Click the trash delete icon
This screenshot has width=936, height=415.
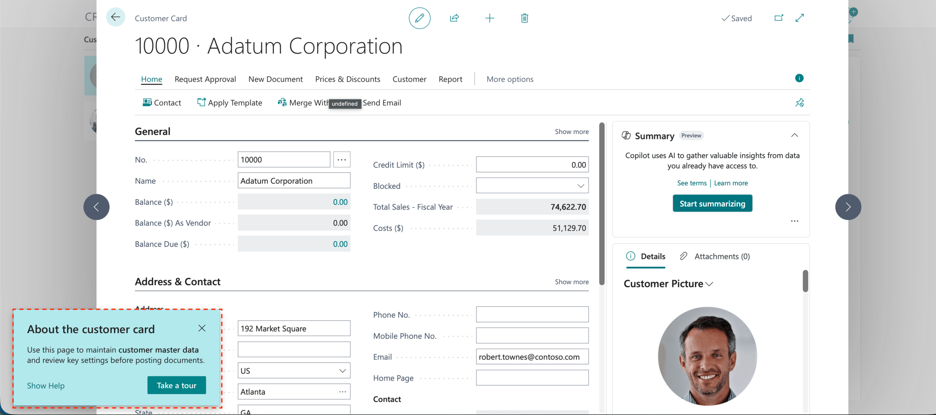524,18
